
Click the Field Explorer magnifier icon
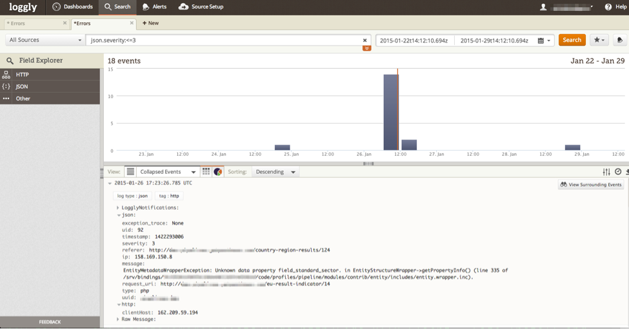[10, 61]
